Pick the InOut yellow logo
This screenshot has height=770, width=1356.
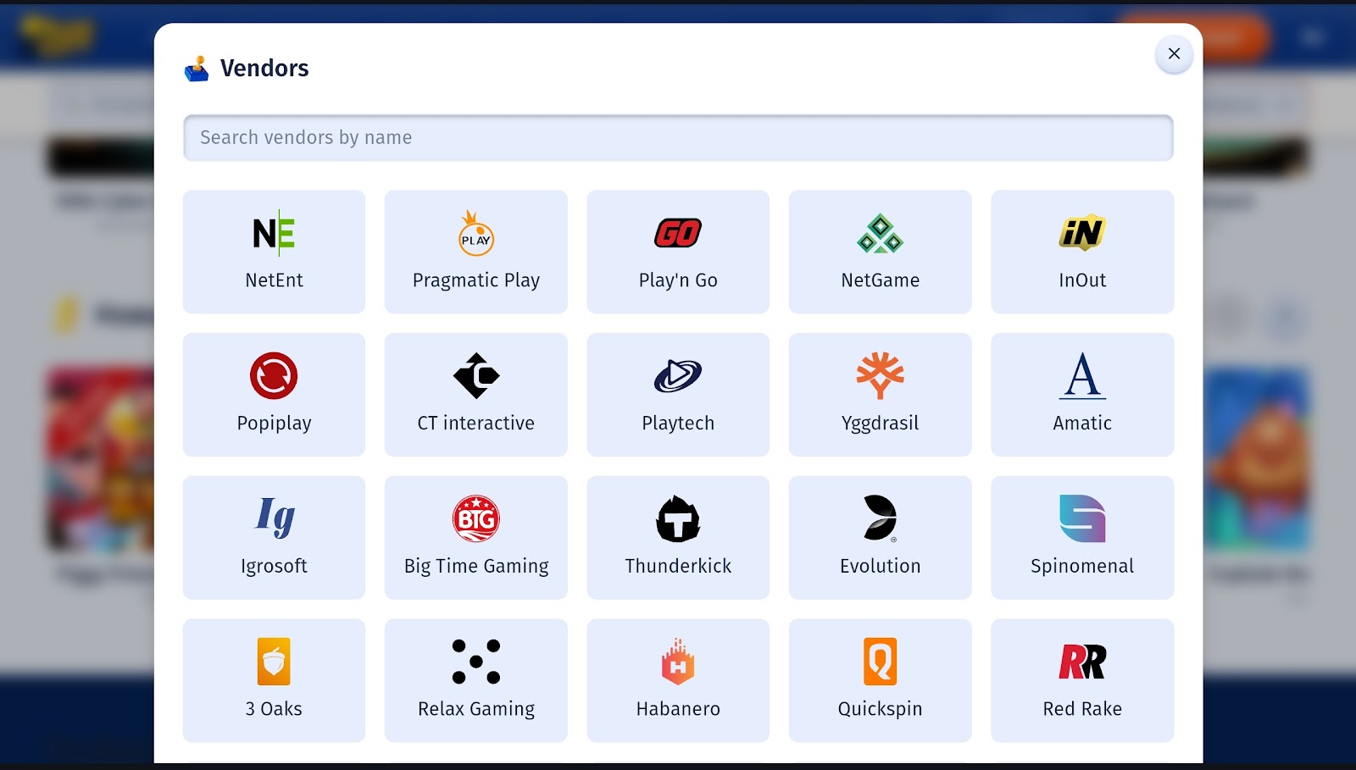(1082, 233)
